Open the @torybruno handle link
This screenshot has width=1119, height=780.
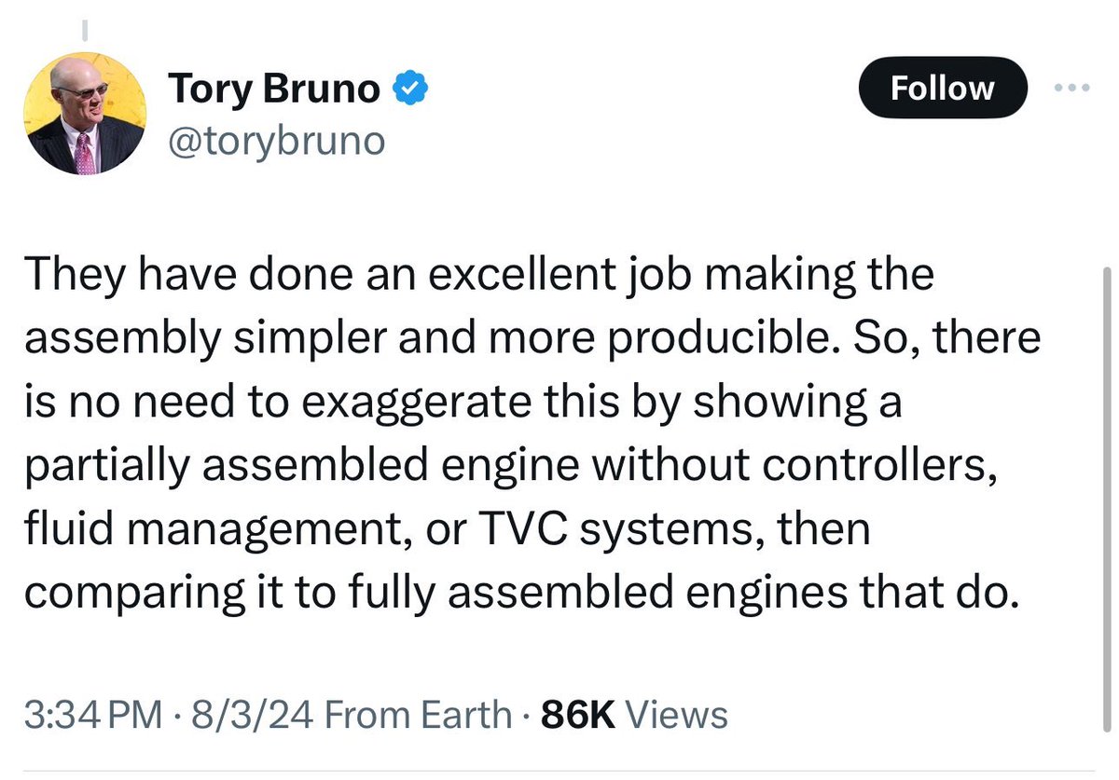point(276,142)
